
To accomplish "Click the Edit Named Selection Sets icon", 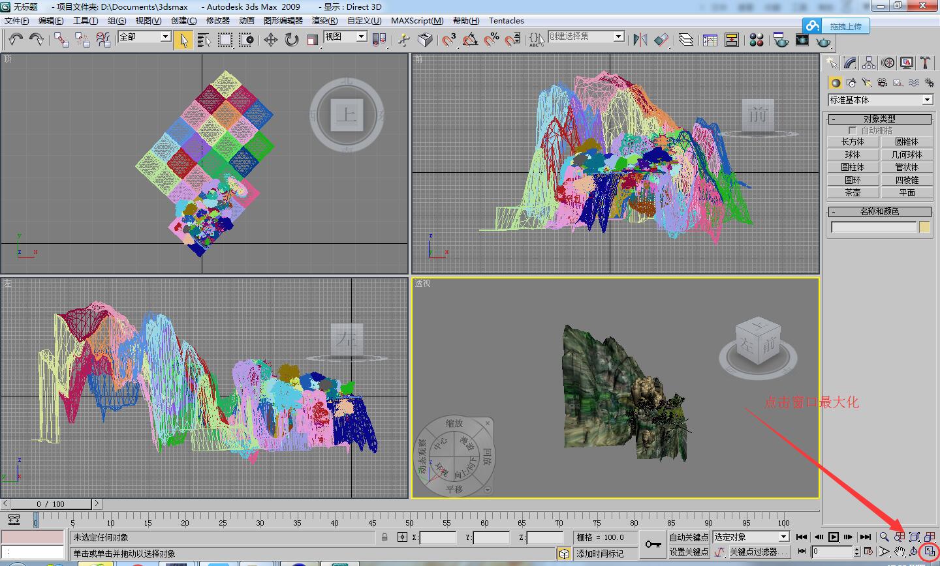I will coord(537,40).
